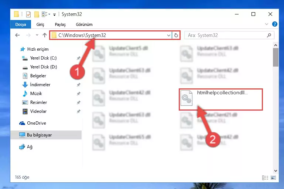Select OneDrive in navigation pane
This screenshot has height=189, width=284.
37,123
